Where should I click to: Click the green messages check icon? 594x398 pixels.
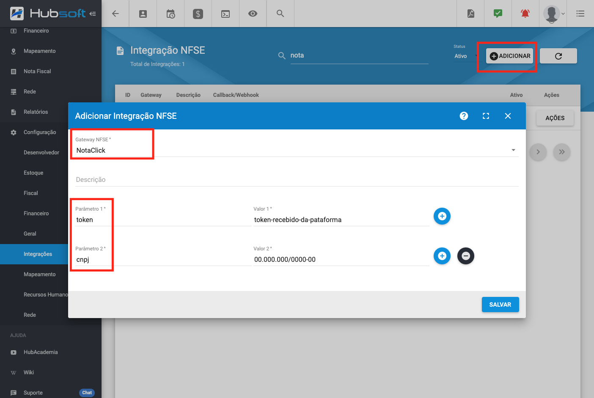click(498, 14)
